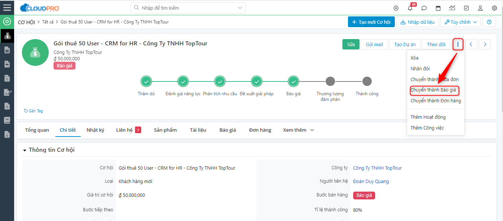
Task: Click the Đề xuất giải pháp stage circle
Action: (257, 81)
